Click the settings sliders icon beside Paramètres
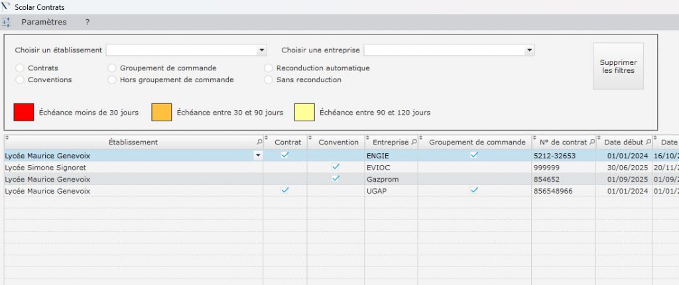The width and height of the screenshot is (679, 285). pyautogui.click(x=7, y=22)
